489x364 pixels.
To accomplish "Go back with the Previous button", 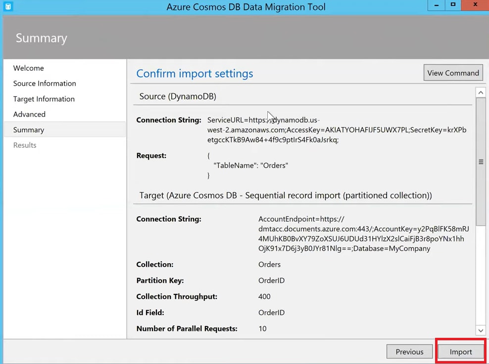I will point(409,352).
